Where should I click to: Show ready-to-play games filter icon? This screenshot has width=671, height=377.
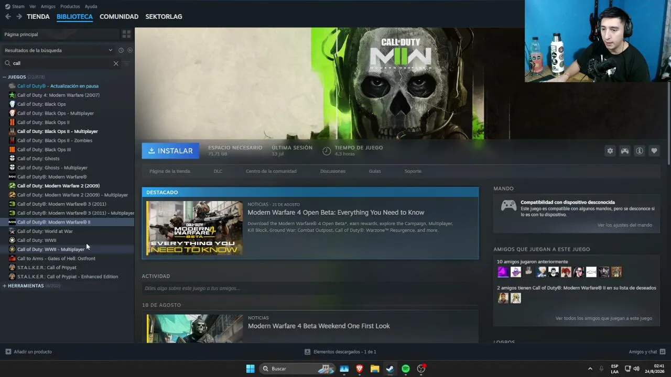click(x=130, y=50)
